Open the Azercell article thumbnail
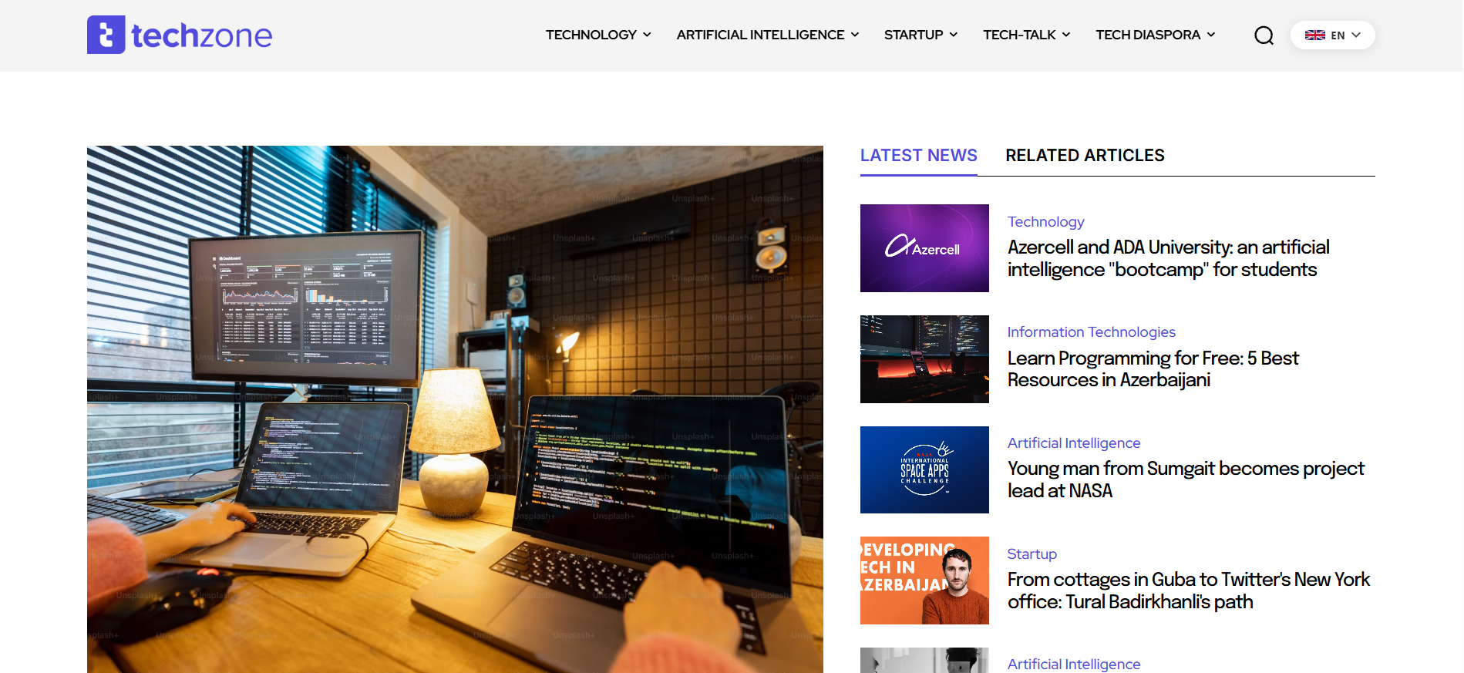 click(924, 248)
